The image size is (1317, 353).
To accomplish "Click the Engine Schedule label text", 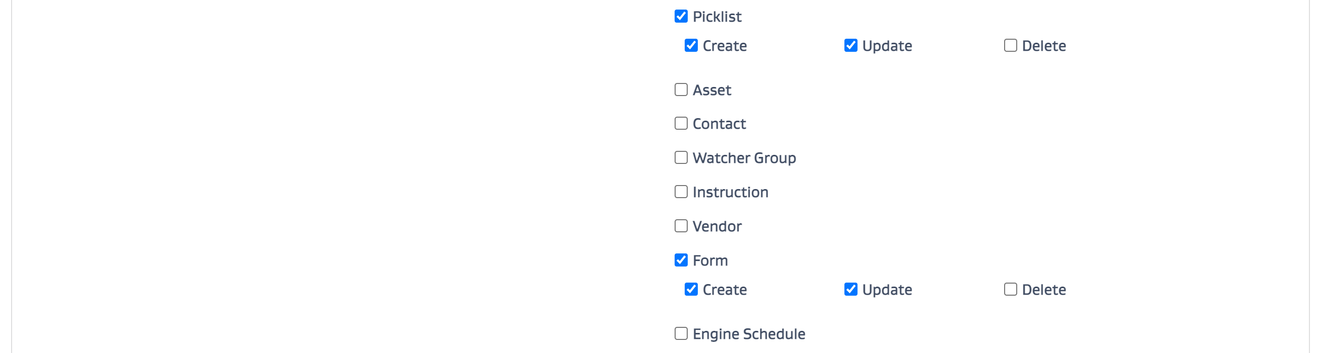I will [749, 334].
